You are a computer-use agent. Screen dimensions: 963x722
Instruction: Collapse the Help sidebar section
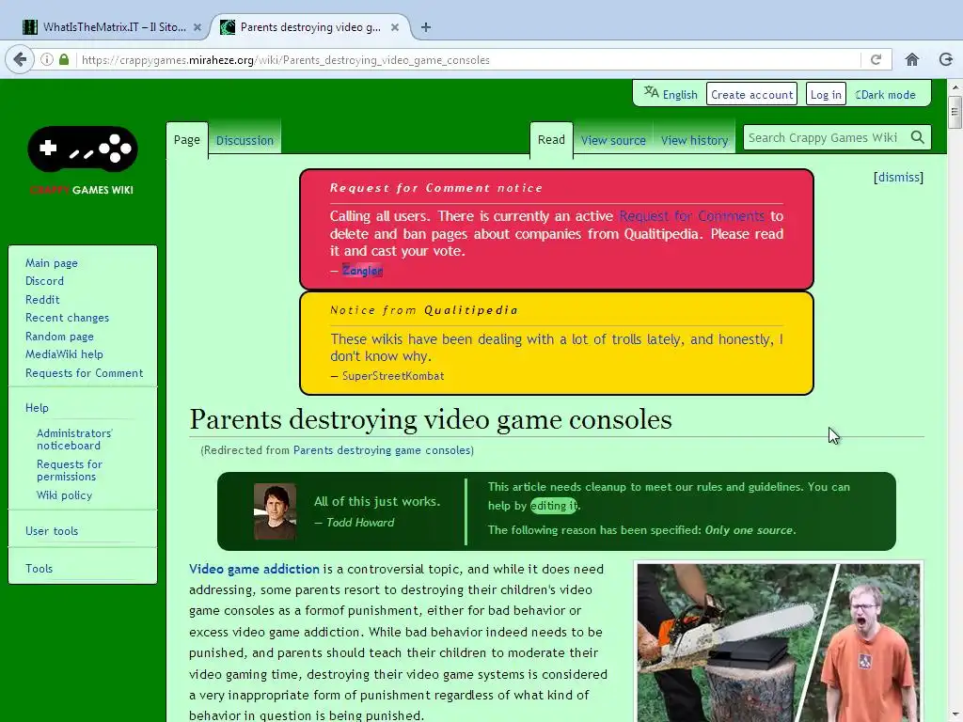click(x=37, y=408)
